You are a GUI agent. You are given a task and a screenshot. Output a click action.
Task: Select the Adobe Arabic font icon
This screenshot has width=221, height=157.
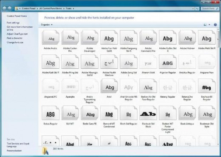[51, 37]
